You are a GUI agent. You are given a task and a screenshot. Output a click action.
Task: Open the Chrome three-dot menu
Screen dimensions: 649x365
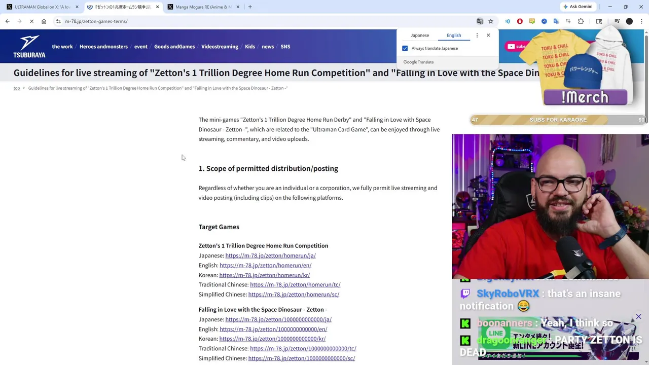[x=641, y=21]
